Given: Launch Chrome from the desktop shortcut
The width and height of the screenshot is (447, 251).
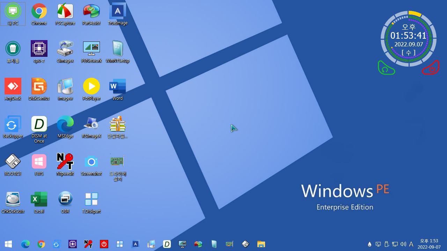Looking at the screenshot, I should (x=39, y=14).
